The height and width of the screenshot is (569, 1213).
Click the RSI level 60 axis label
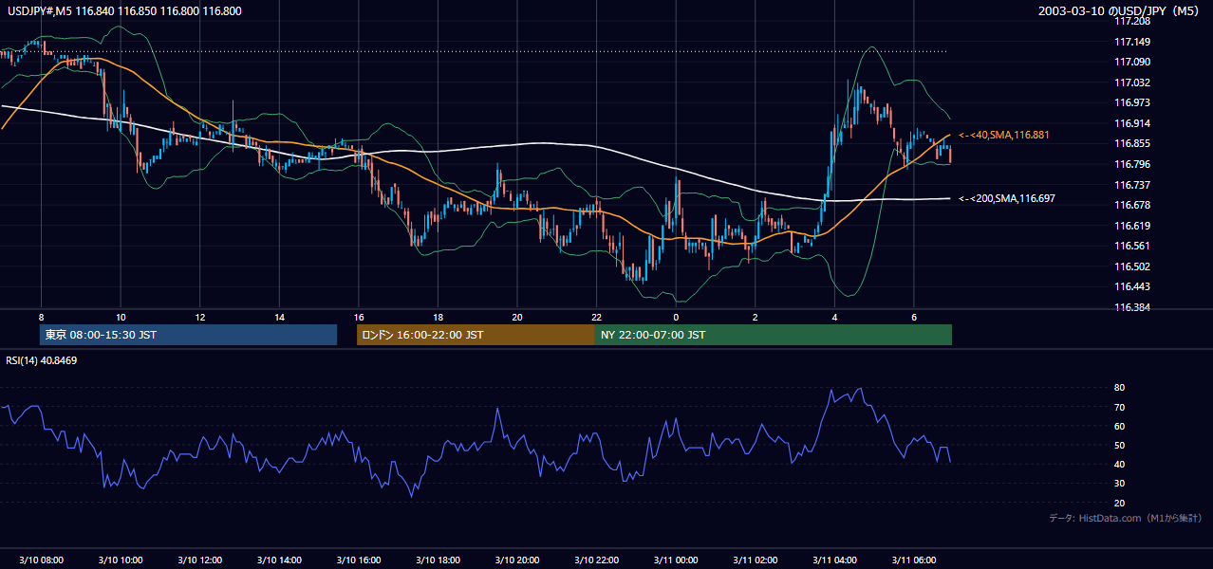[1119, 426]
